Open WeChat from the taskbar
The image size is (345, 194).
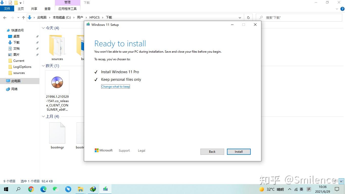coord(56,189)
